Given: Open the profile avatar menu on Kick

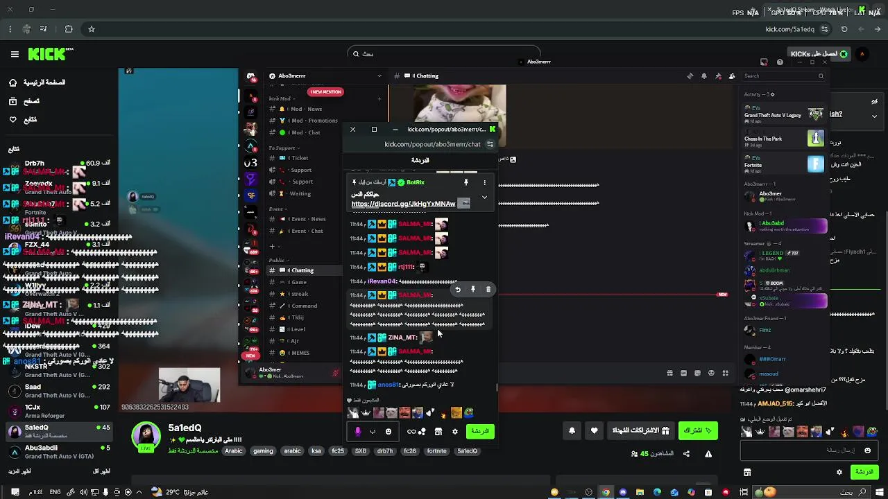Looking at the screenshot, I should pos(862,54).
